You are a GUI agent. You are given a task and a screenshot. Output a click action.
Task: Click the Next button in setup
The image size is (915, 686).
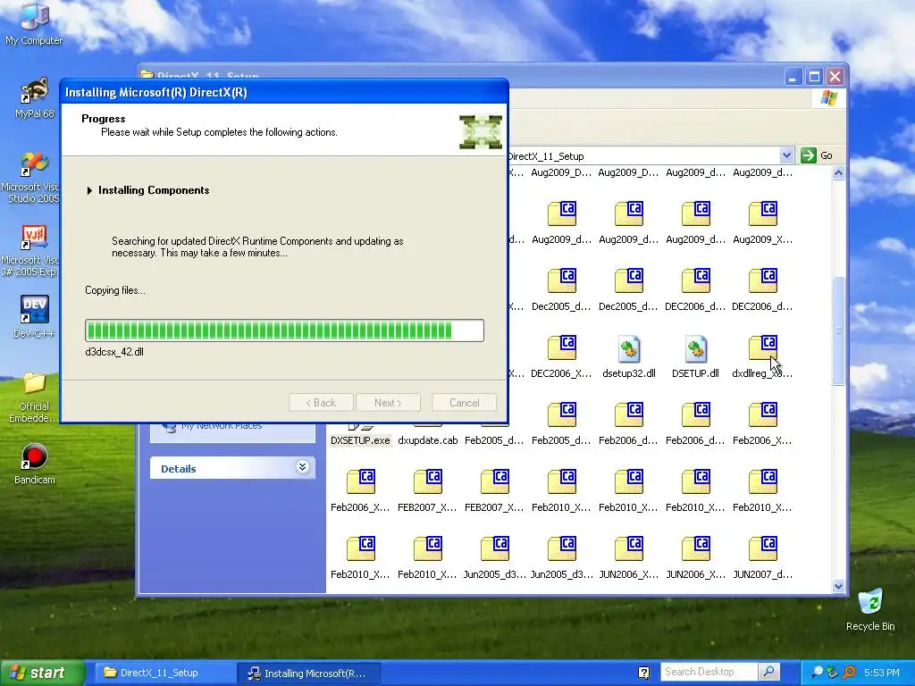click(x=388, y=403)
